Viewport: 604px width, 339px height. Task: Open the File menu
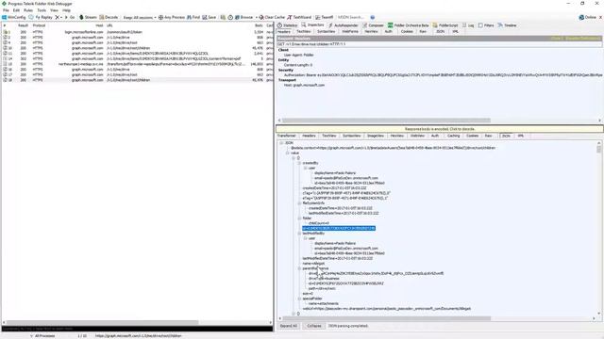(x=6, y=10)
